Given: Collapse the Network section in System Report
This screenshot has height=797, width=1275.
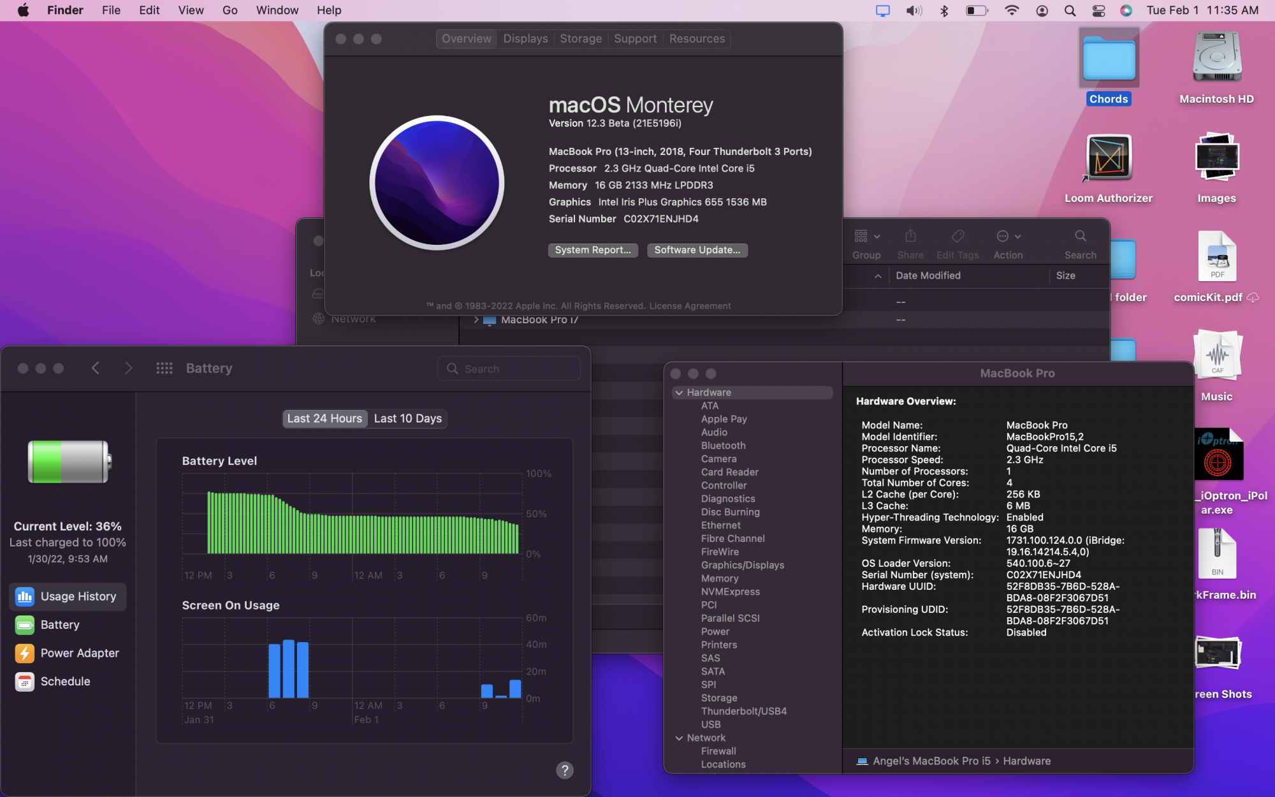Looking at the screenshot, I should [x=679, y=738].
